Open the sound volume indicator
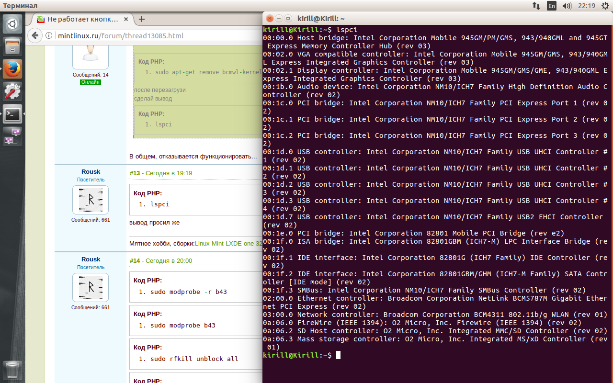Image resolution: width=613 pixels, height=383 pixels. (x=567, y=6)
